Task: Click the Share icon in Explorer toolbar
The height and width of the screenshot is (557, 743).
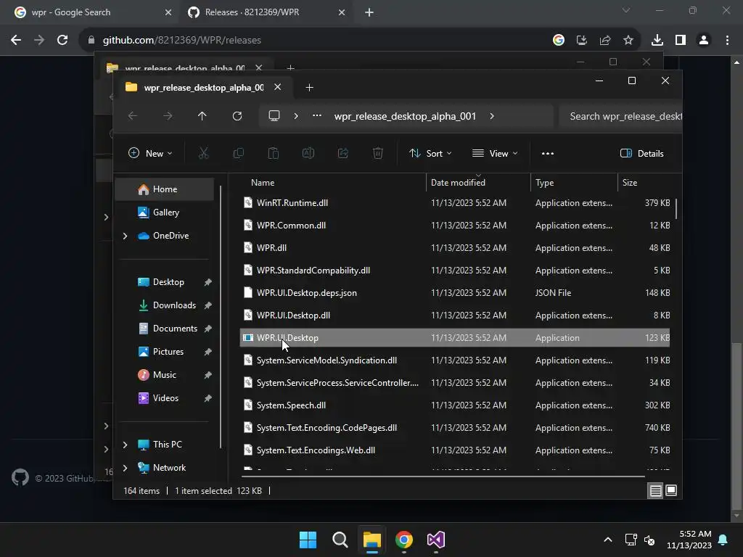Action: pos(343,153)
